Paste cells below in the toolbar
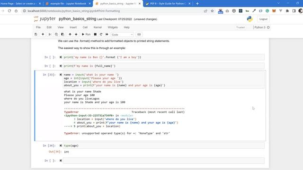Screen dimensions: 303x170 [62, 34]
